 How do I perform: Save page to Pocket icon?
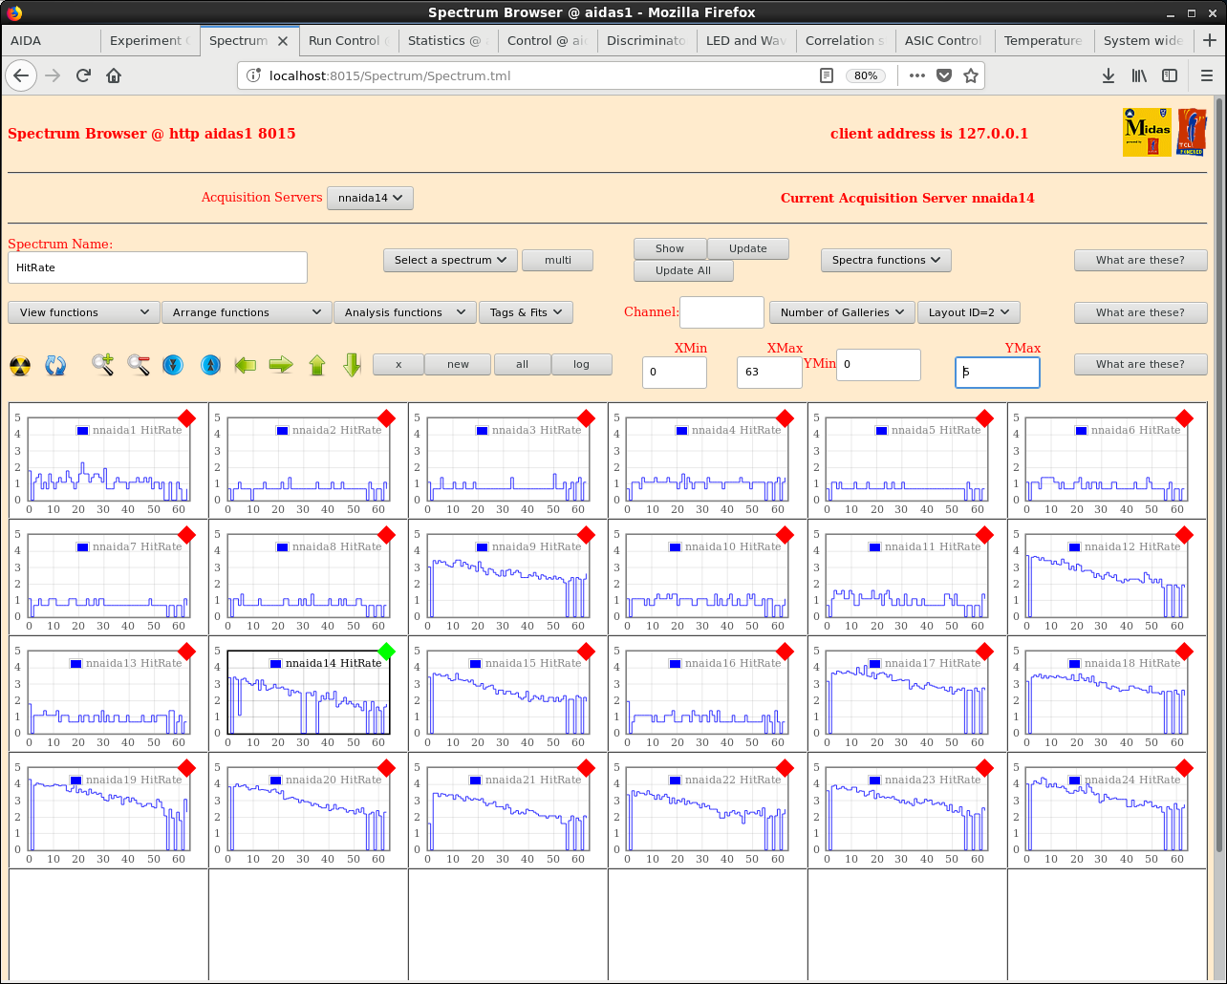point(944,75)
